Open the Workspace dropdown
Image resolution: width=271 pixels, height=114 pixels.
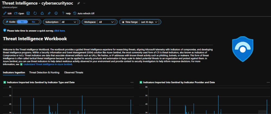tap(106, 22)
